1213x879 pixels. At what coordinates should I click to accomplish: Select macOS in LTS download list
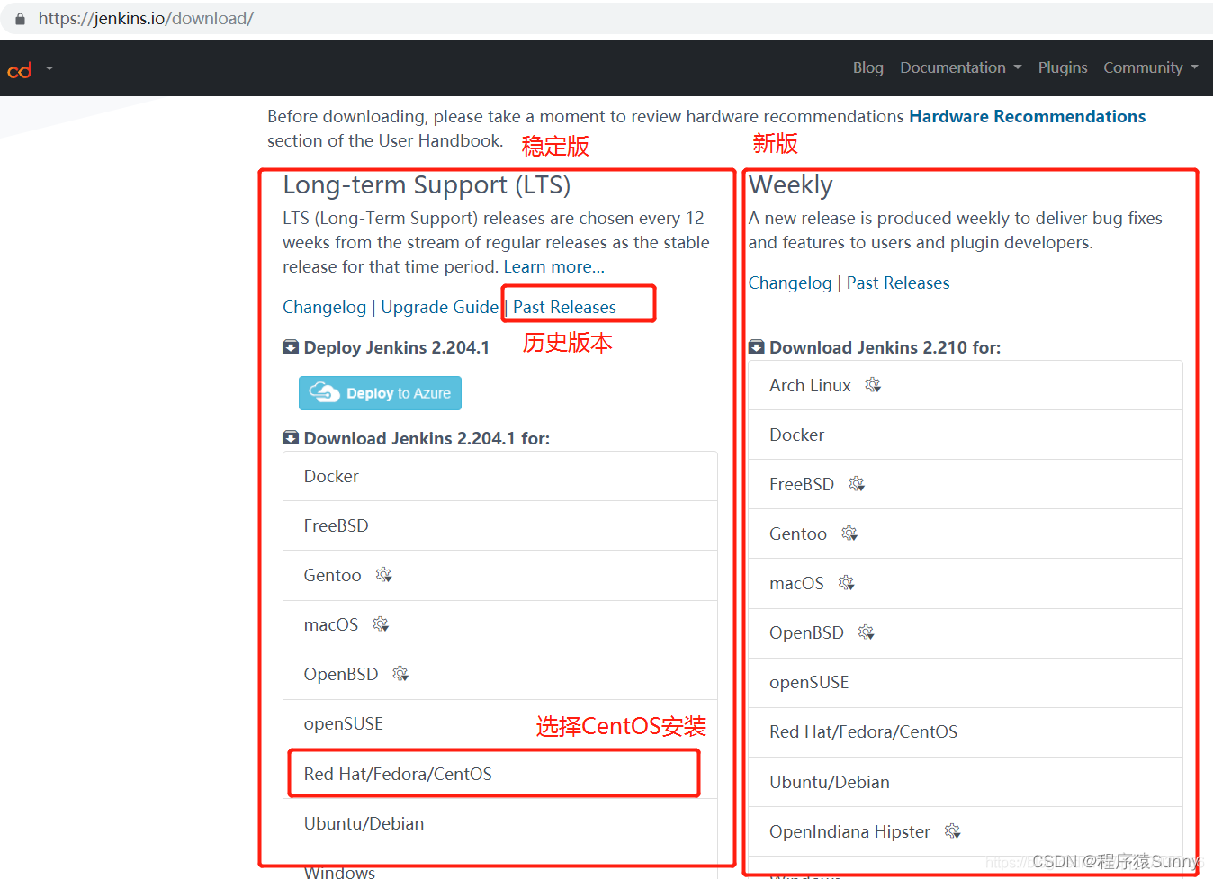[x=500, y=624]
